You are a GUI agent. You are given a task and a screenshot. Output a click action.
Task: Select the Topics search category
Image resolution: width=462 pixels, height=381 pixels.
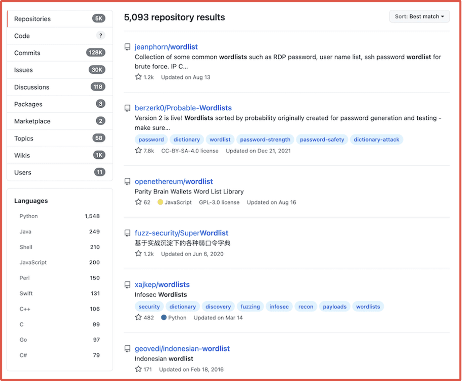(60, 139)
